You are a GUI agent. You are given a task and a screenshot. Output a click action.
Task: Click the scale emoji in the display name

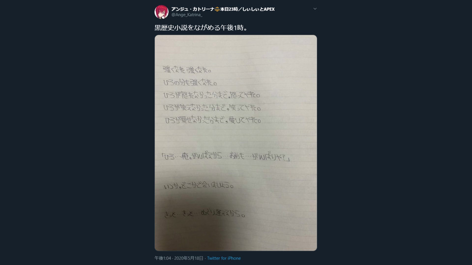[x=217, y=9]
